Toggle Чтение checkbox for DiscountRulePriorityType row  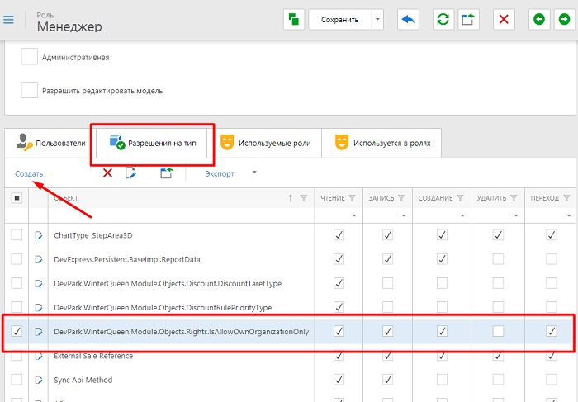[x=339, y=307]
